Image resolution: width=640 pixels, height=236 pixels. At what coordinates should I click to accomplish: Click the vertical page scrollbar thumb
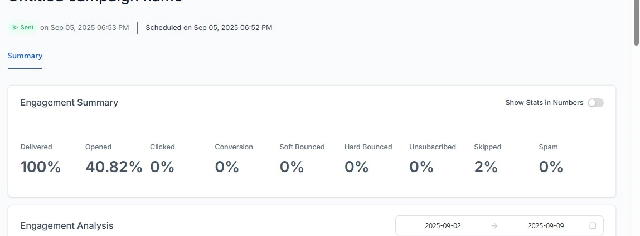(x=636, y=22)
